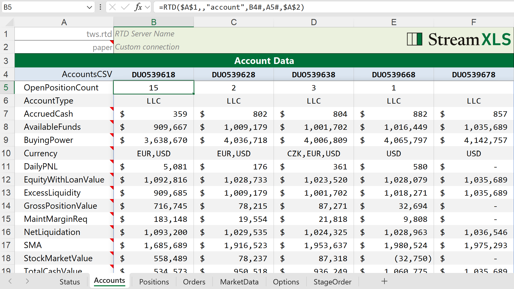The width and height of the screenshot is (514, 289).
Task: Click the Enter checkmark formula icon
Action: tap(125, 7)
